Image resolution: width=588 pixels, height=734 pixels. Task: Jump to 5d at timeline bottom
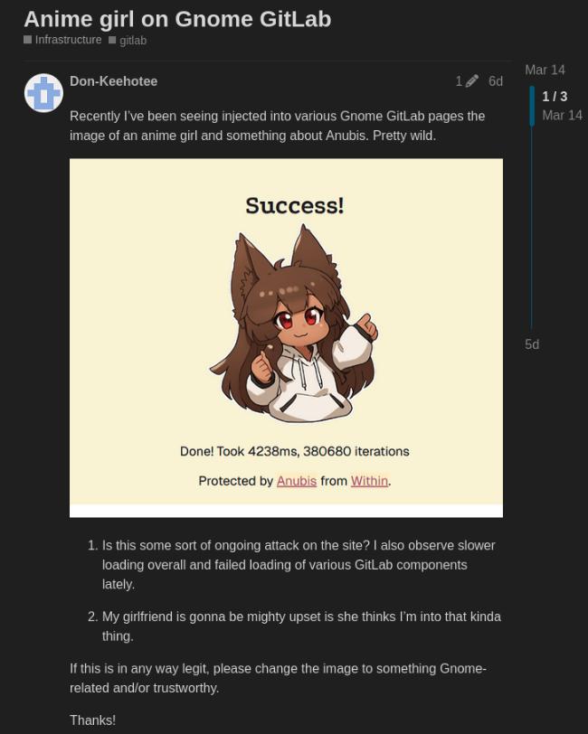[532, 344]
